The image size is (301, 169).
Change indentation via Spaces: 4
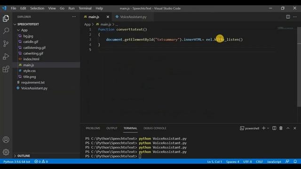click(232, 161)
